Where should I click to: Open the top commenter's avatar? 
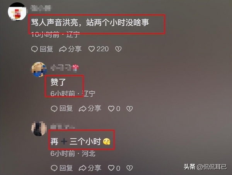[17, 12]
